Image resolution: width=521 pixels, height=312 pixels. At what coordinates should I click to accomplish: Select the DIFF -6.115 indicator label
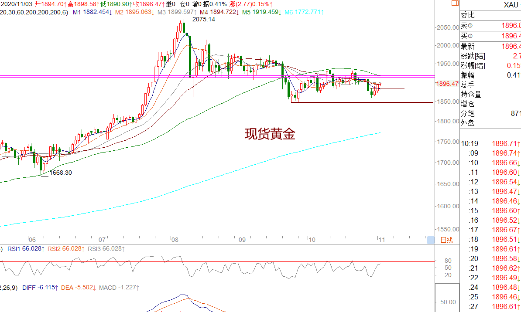coord(40,288)
